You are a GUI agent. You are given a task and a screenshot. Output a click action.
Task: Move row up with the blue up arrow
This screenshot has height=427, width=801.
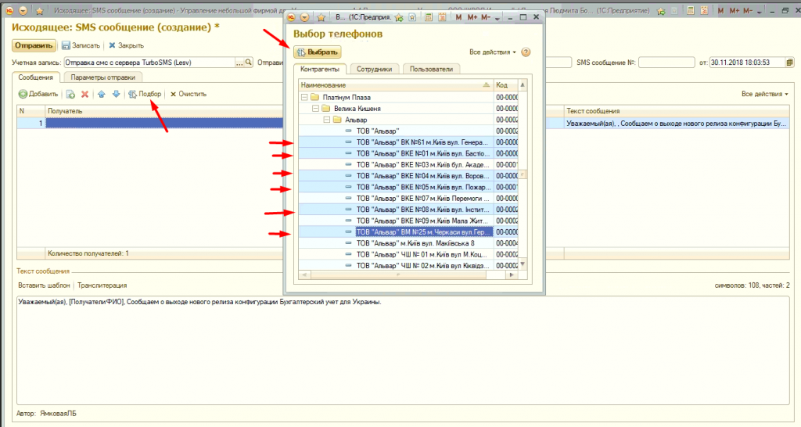click(x=101, y=94)
